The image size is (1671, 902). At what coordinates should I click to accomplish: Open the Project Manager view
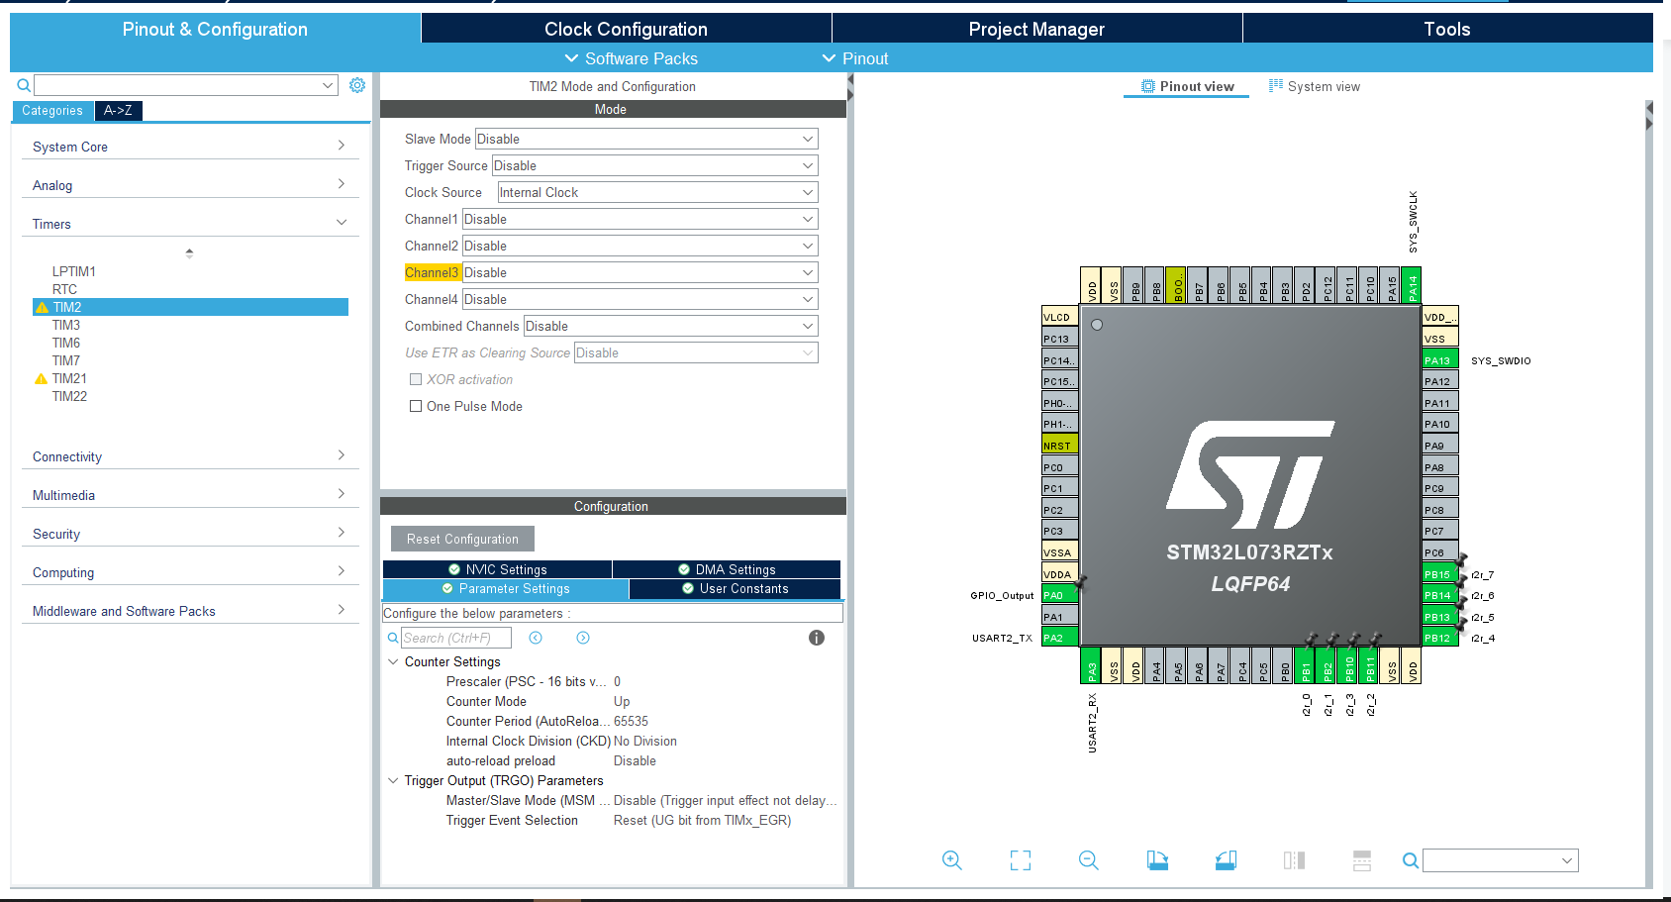click(1035, 29)
